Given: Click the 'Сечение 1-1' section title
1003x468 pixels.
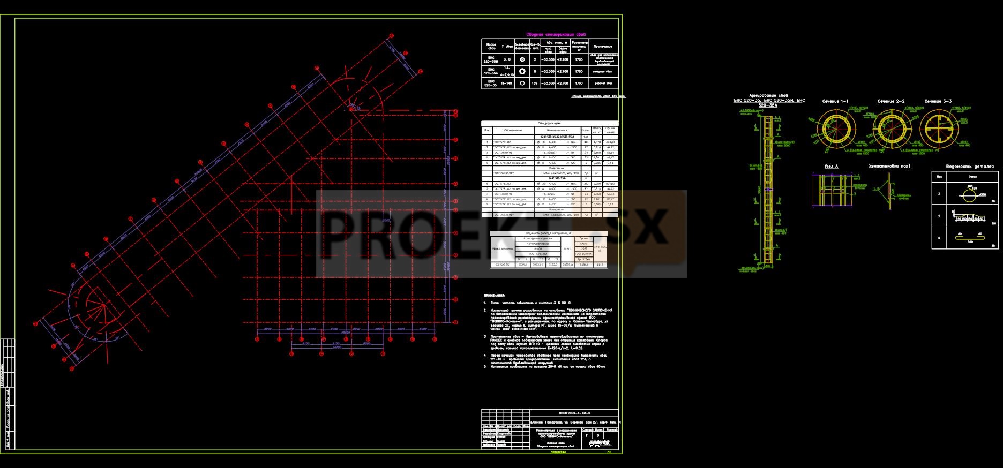Looking at the screenshot, I should point(835,101).
